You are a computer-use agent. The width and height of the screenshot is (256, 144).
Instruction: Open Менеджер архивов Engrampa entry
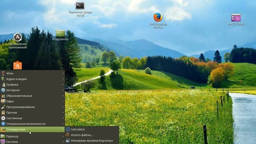coord(92,140)
